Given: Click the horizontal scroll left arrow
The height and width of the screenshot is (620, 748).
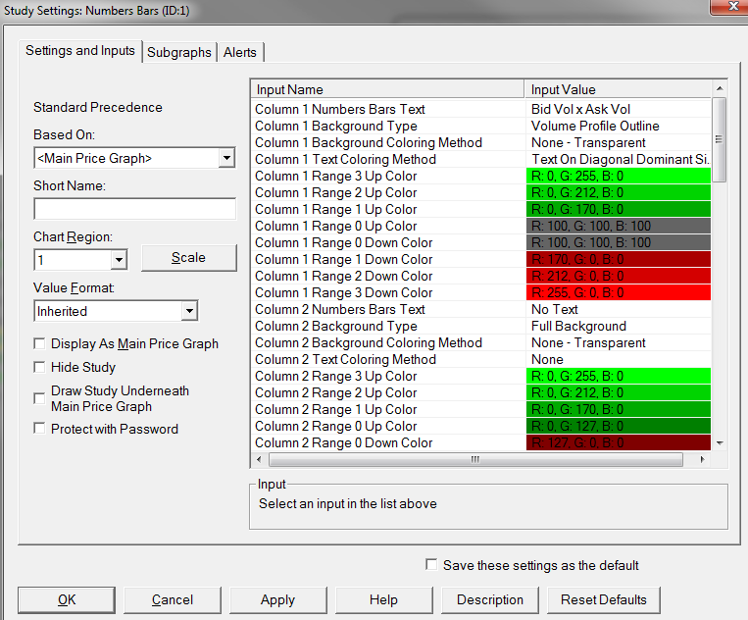Looking at the screenshot, I should tap(259, 460).
